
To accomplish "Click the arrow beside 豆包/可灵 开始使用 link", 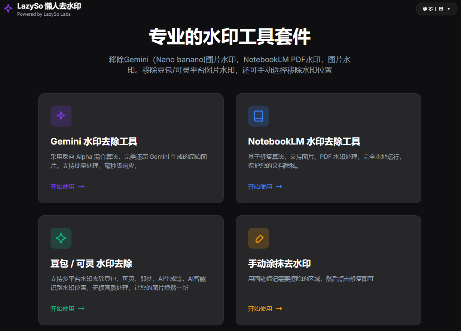I will pos(82,309).
